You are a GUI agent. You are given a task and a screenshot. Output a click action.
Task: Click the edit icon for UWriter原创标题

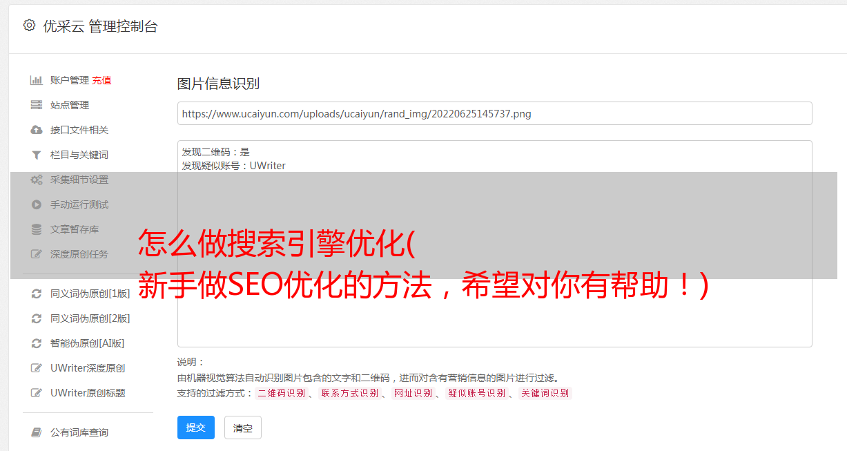(x=37, y=393)
